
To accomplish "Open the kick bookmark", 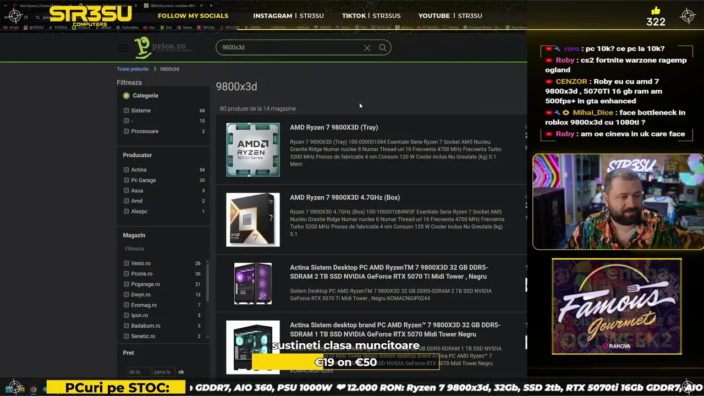I will coord(166,27).
